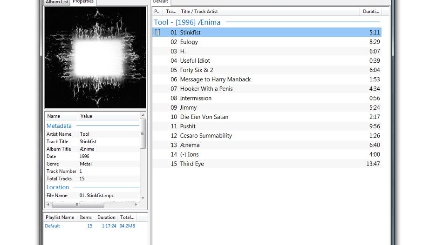Click the properties horizontal scrollbar right arrow
This screenshot has width=436, height=245.
click(136, 205)
